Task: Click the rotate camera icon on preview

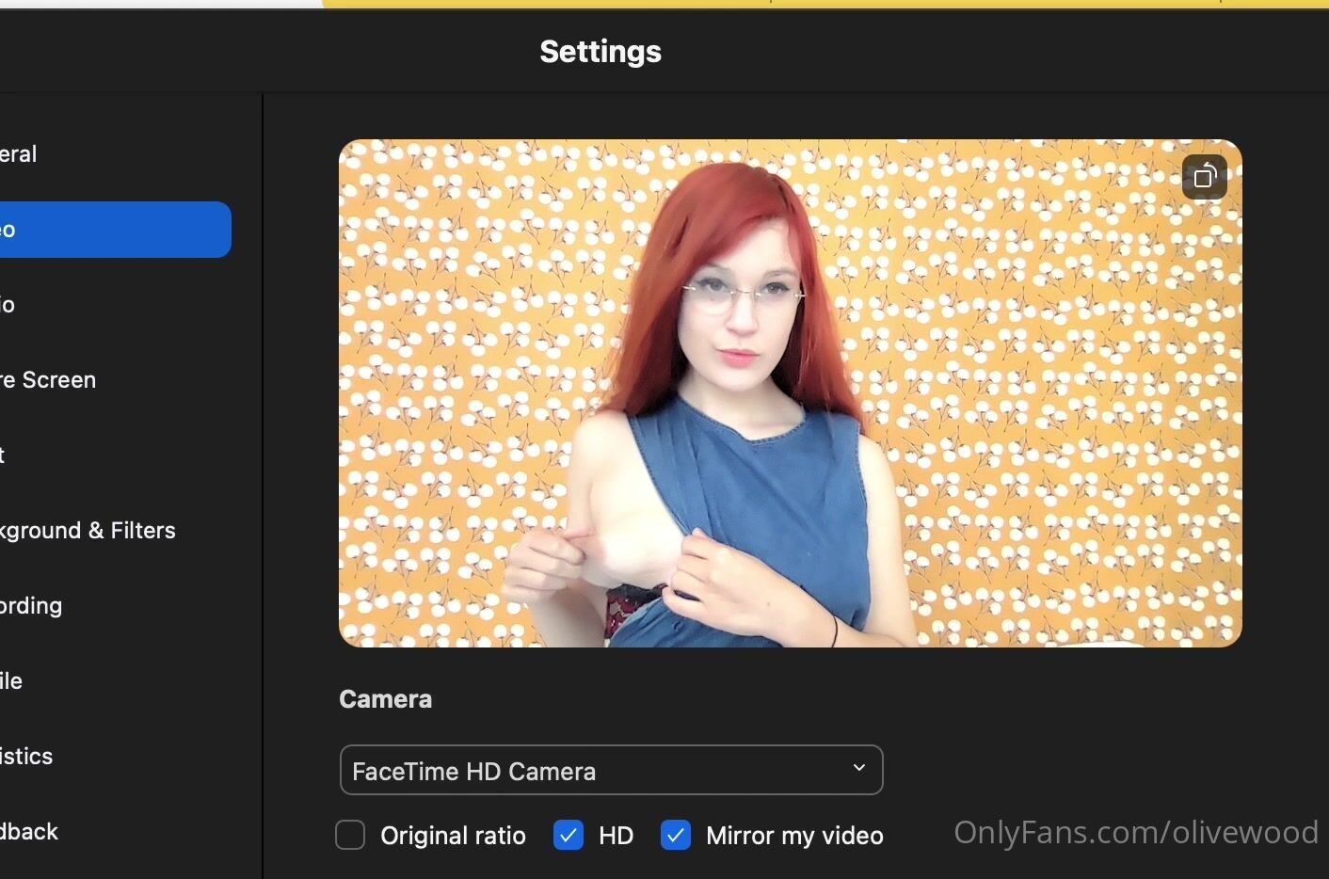Action: [x=1204, y=177]
